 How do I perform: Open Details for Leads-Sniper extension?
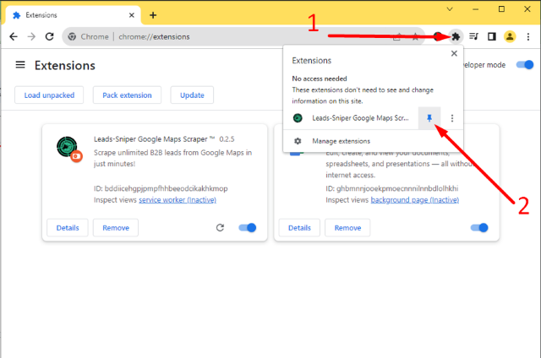(68, 228)
